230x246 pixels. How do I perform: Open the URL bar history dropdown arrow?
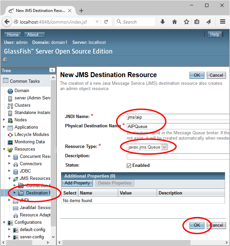(97, 22)
